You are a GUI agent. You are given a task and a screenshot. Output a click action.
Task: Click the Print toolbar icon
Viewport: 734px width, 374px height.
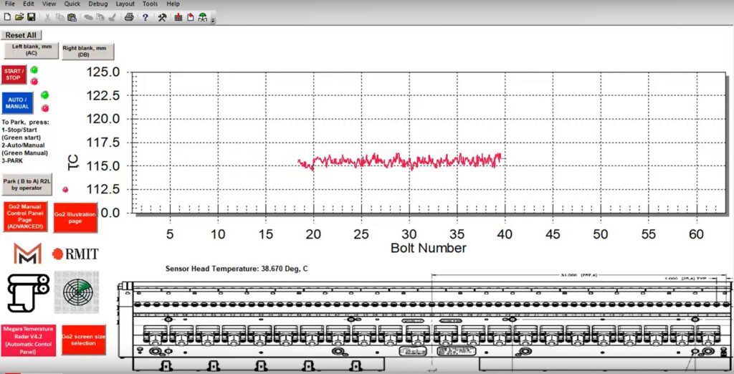coord(129,17)
